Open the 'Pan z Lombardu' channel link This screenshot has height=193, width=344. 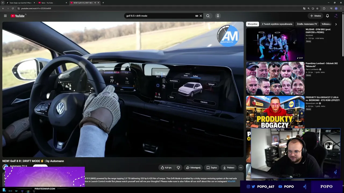click(x=312, y=69)
